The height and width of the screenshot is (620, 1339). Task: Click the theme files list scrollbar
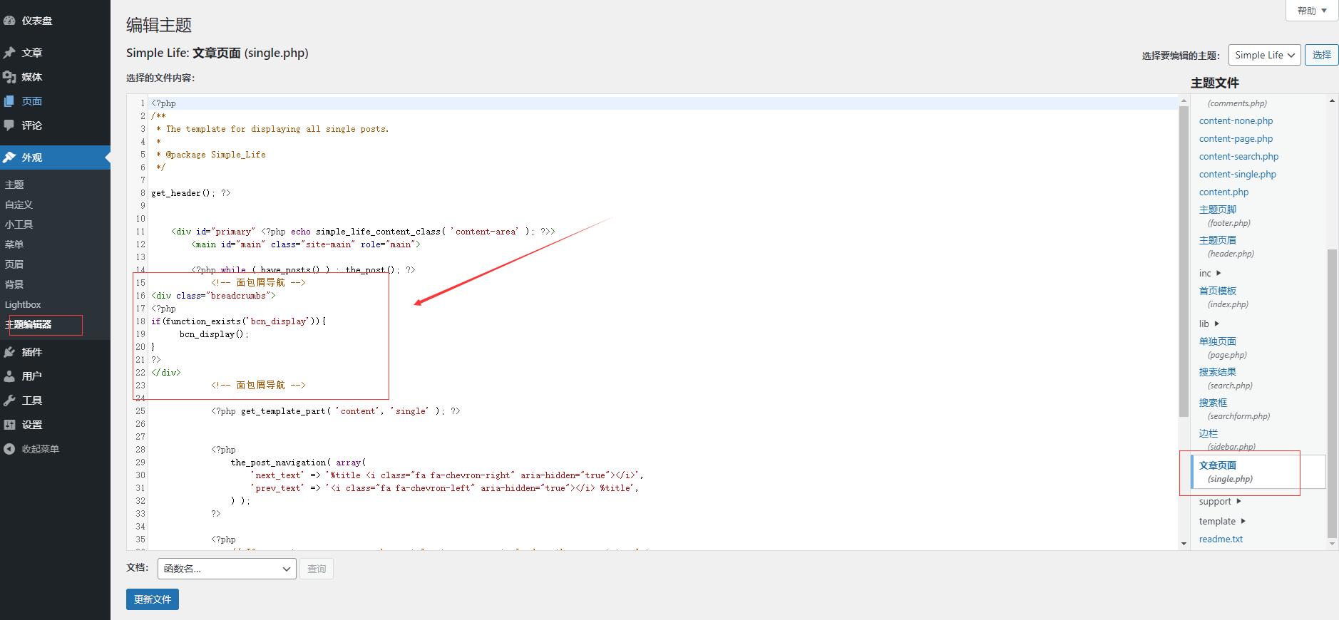point(1332,393)
